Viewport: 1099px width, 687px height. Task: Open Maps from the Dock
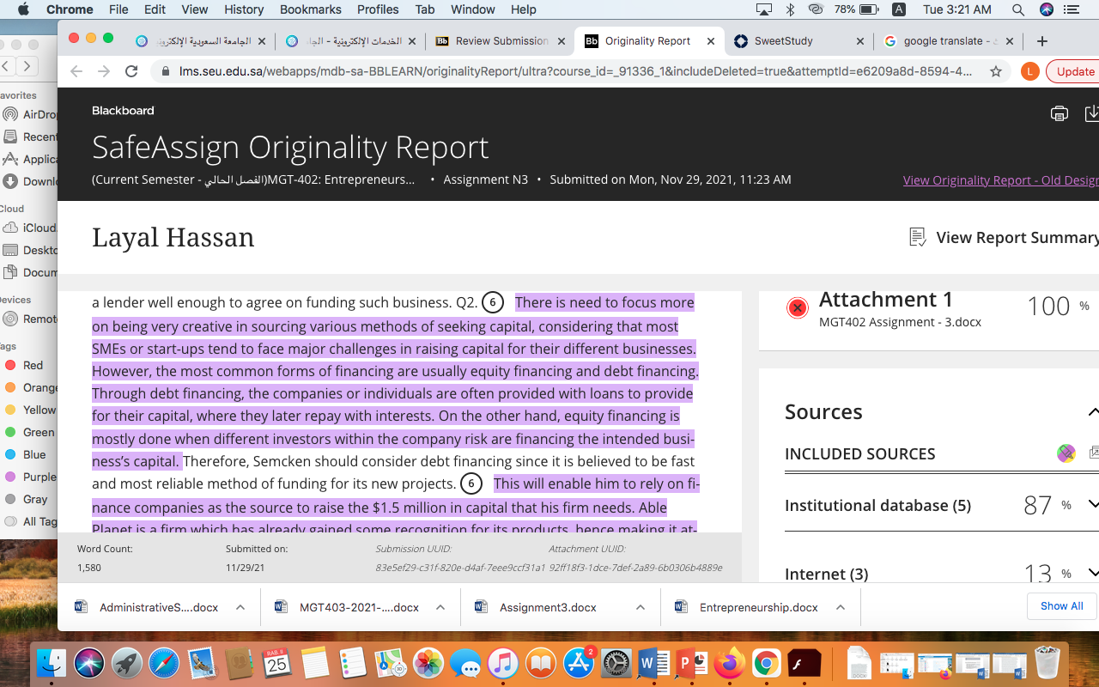(x=391, y=663)
